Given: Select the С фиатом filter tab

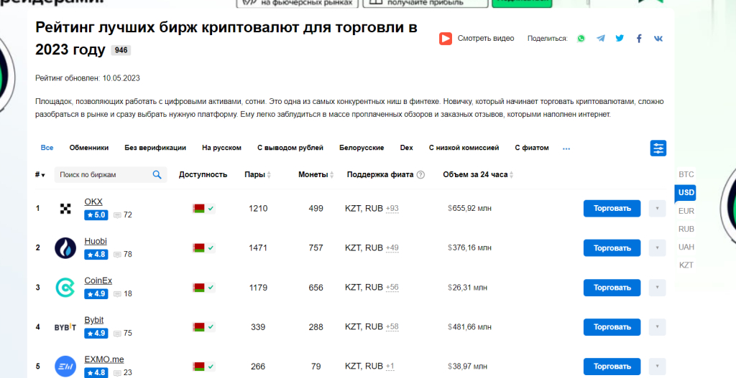Looking at the screenshot, I should pos(531,148).
